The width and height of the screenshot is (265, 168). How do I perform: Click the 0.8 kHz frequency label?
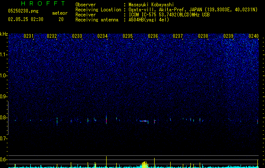pyautogui.click(x=4, y=118)
